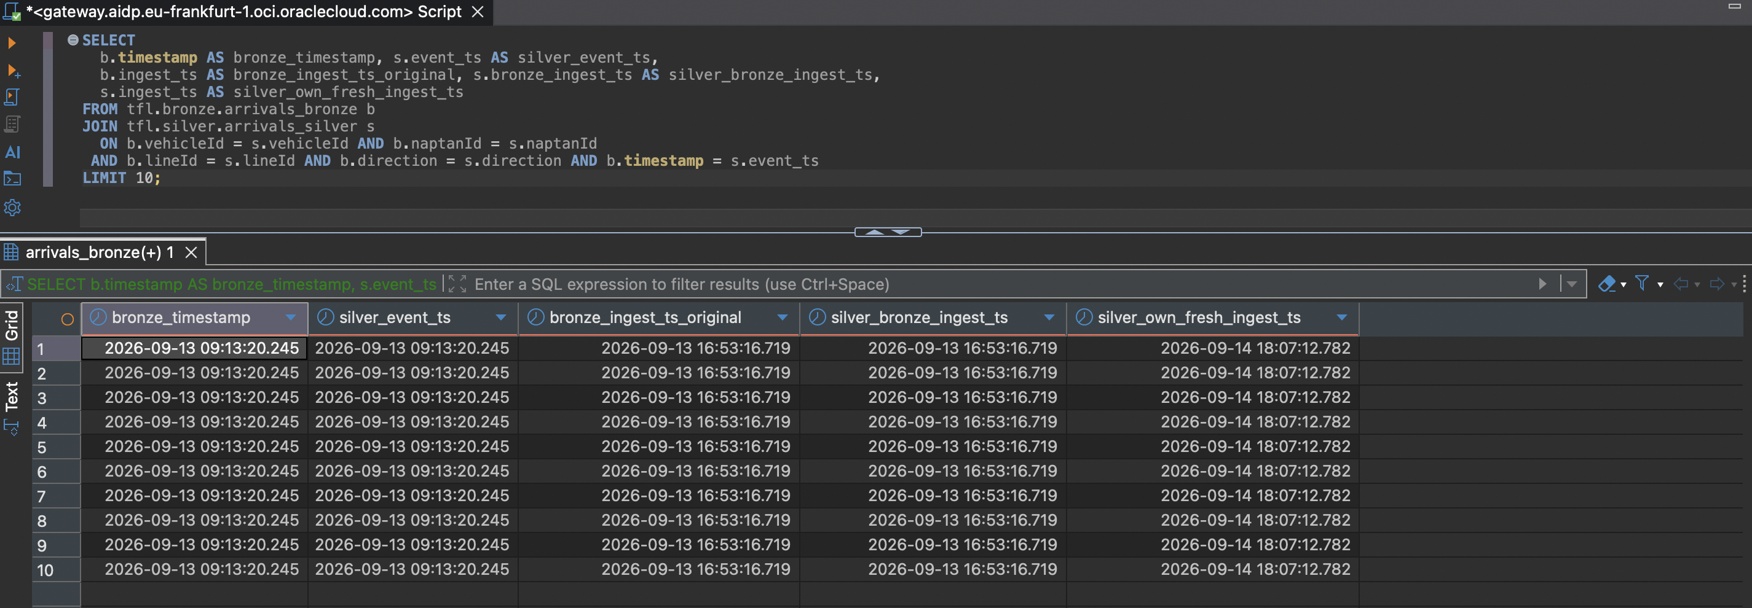The image size is (1752, 608).
Task: Select the arrivals_bronze(+) 1 result tab
Action: (100, 252)
